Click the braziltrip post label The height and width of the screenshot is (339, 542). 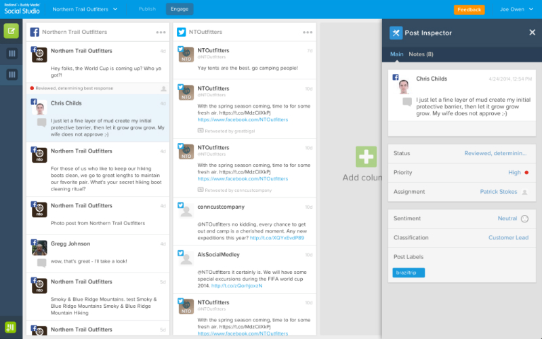(409, 273)
